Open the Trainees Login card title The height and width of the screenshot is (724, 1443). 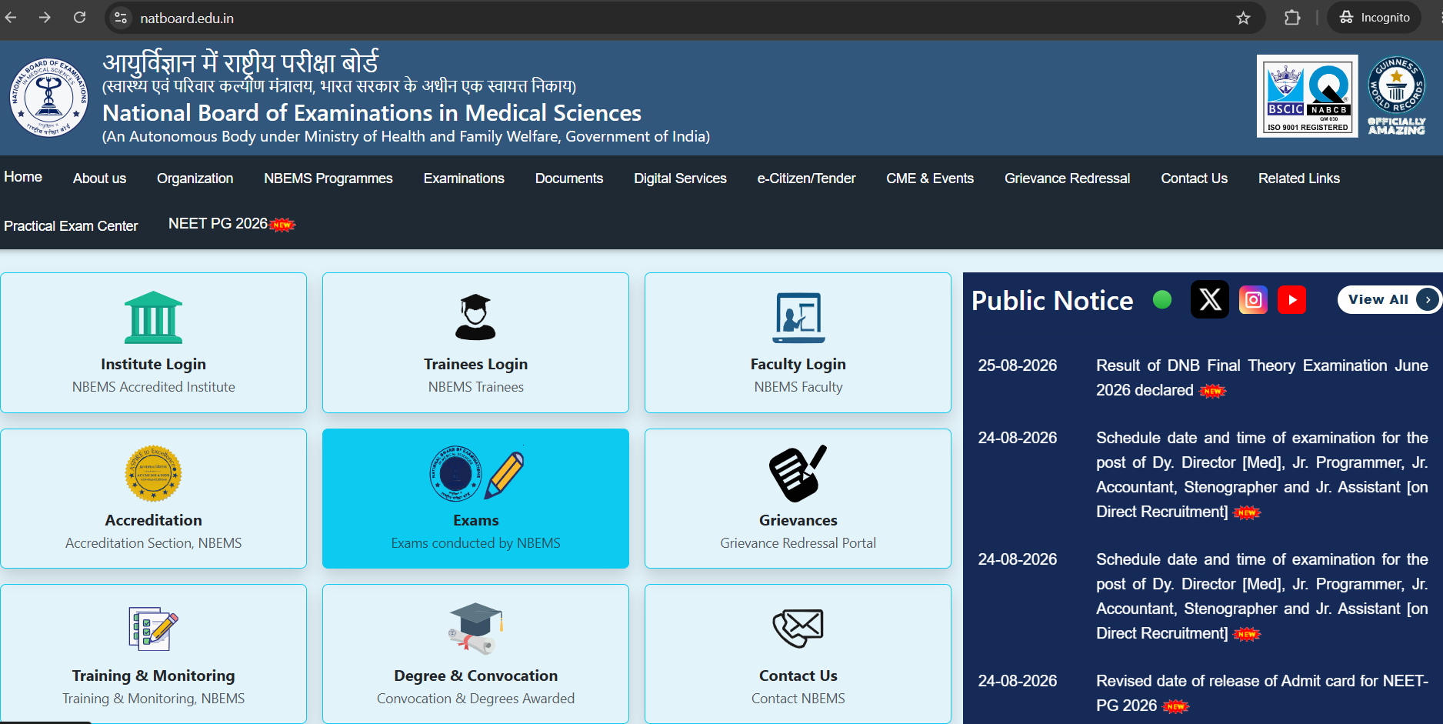click(476, 364)
